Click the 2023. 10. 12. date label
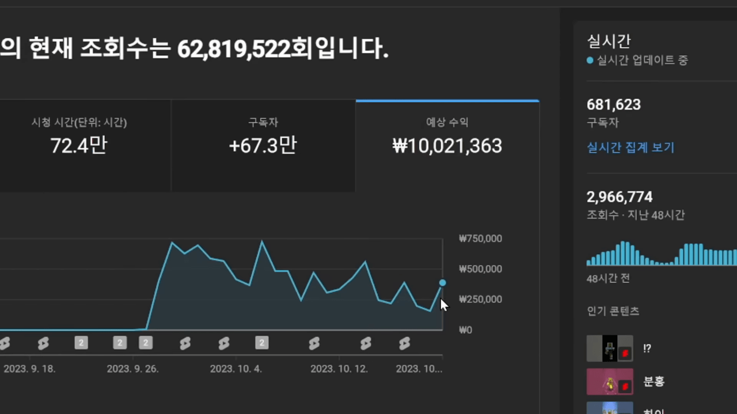 (339, 369)
